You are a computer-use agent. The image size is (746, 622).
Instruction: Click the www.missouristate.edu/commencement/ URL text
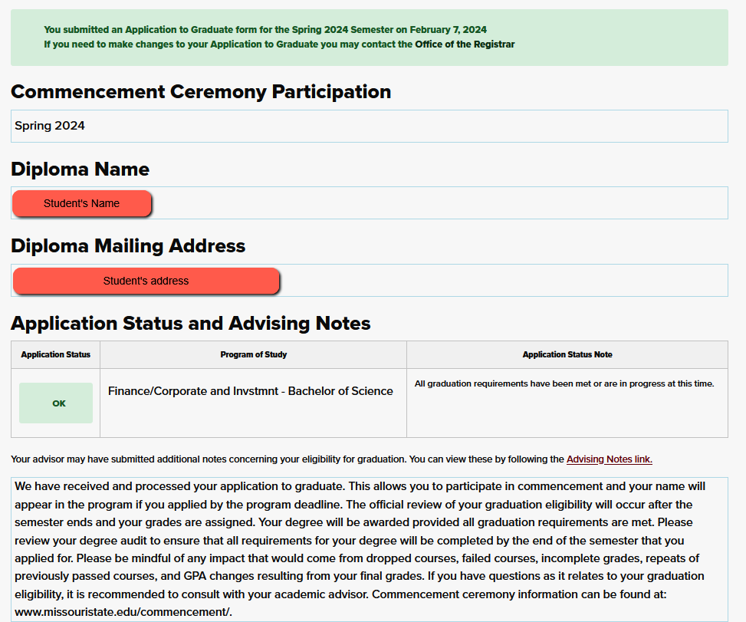pyautogui.click(x=123, y=611)
